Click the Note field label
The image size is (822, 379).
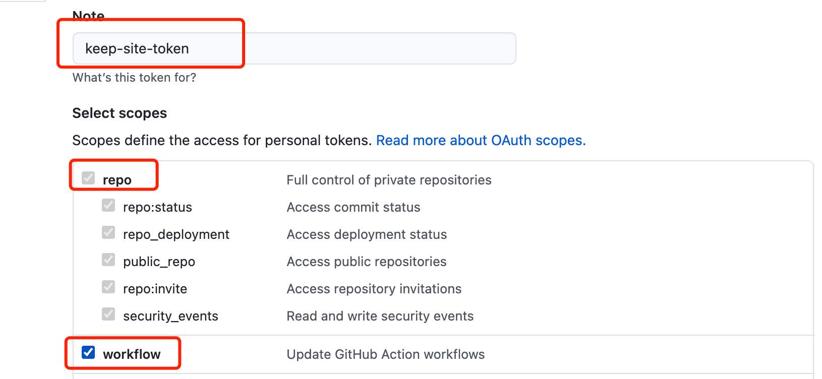click(88, 16)
